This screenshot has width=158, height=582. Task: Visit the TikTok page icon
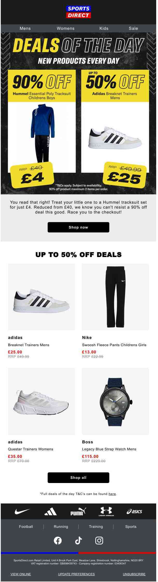[78, 540]
